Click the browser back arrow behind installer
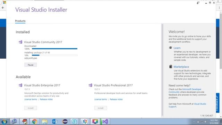The width and height of the screenshot is (222, 125). coord(3,8)
